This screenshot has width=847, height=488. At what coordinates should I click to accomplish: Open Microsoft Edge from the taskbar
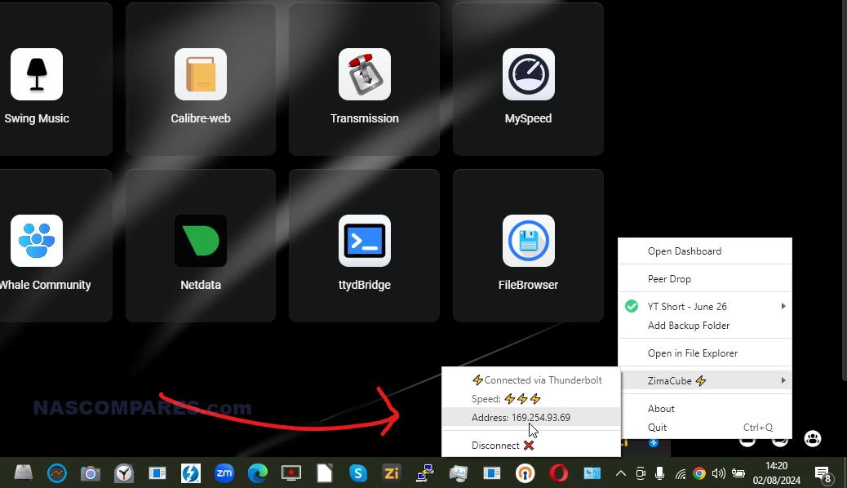258,473
